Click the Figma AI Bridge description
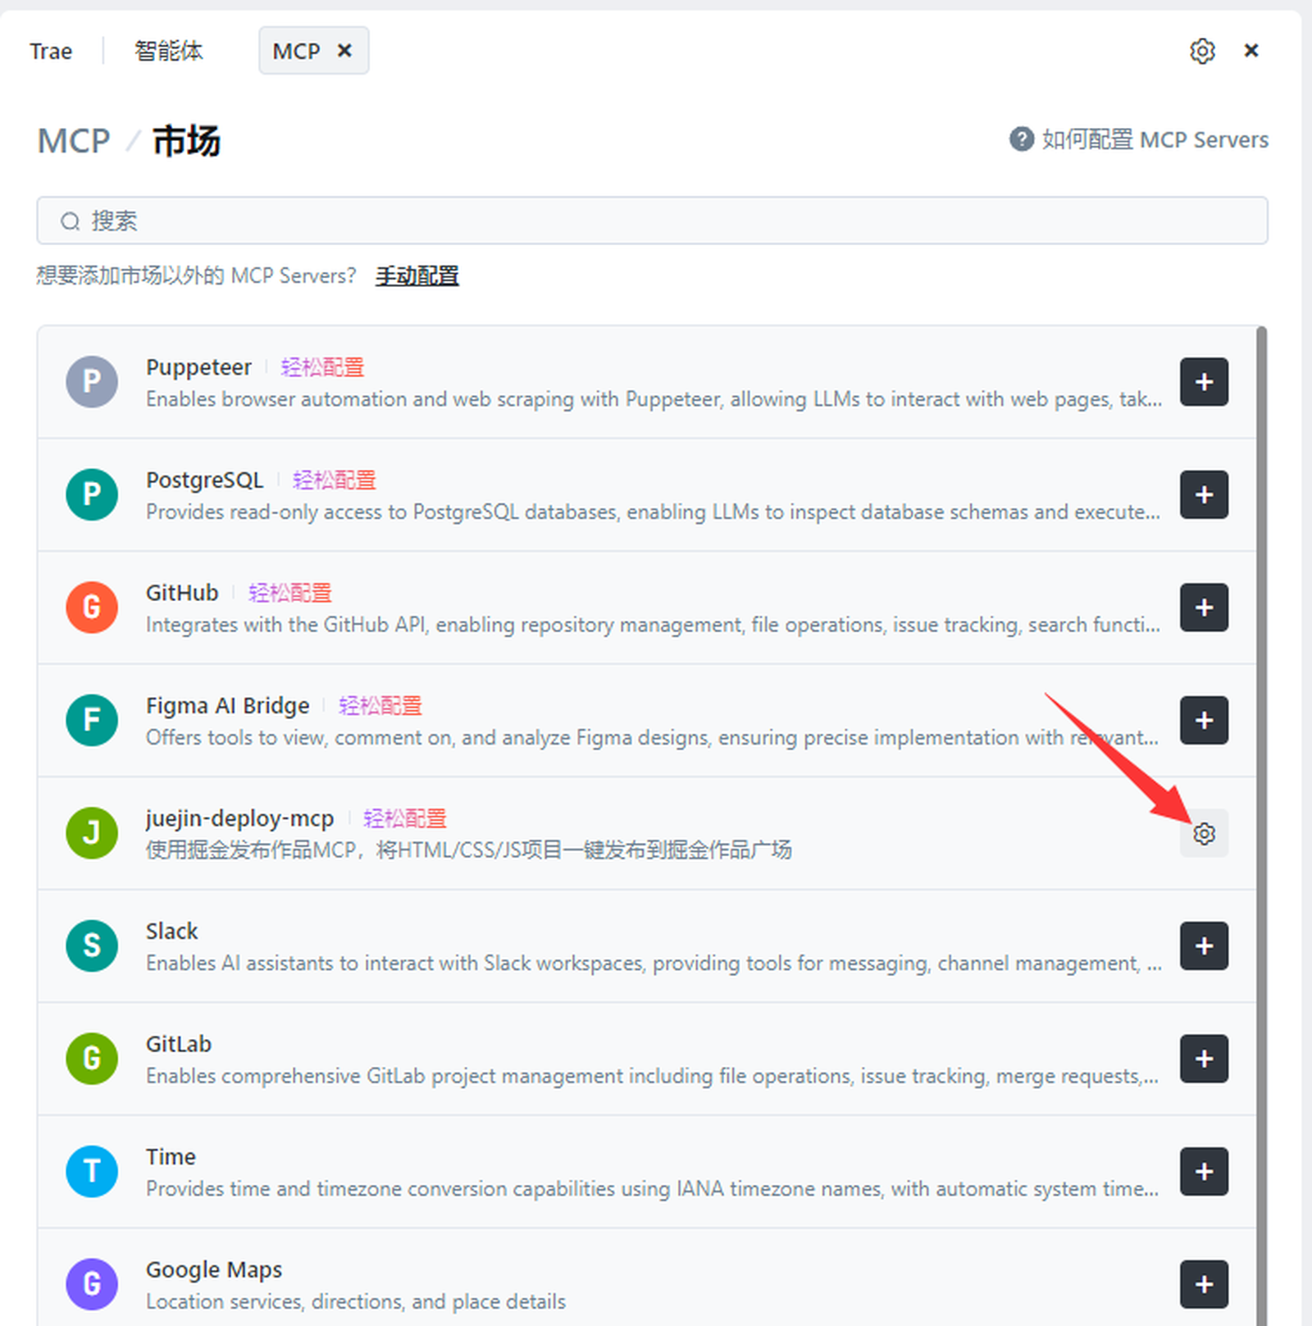Screen dimensions: 1312x1326 652,738
